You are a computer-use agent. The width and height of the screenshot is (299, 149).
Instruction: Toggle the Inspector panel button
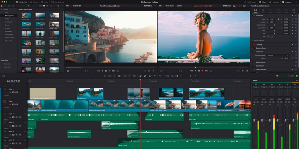[x=287, y=2]
